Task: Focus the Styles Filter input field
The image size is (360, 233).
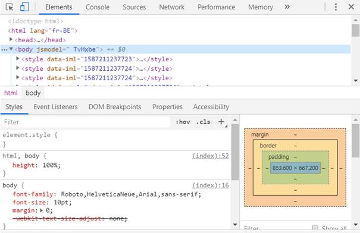Action: (86, 122)
